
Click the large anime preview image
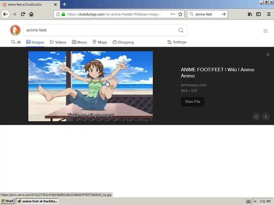coord(90,86)
